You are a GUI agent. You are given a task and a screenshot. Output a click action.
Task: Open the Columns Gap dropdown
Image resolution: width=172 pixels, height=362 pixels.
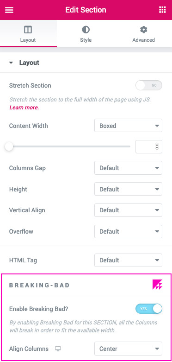128,168
